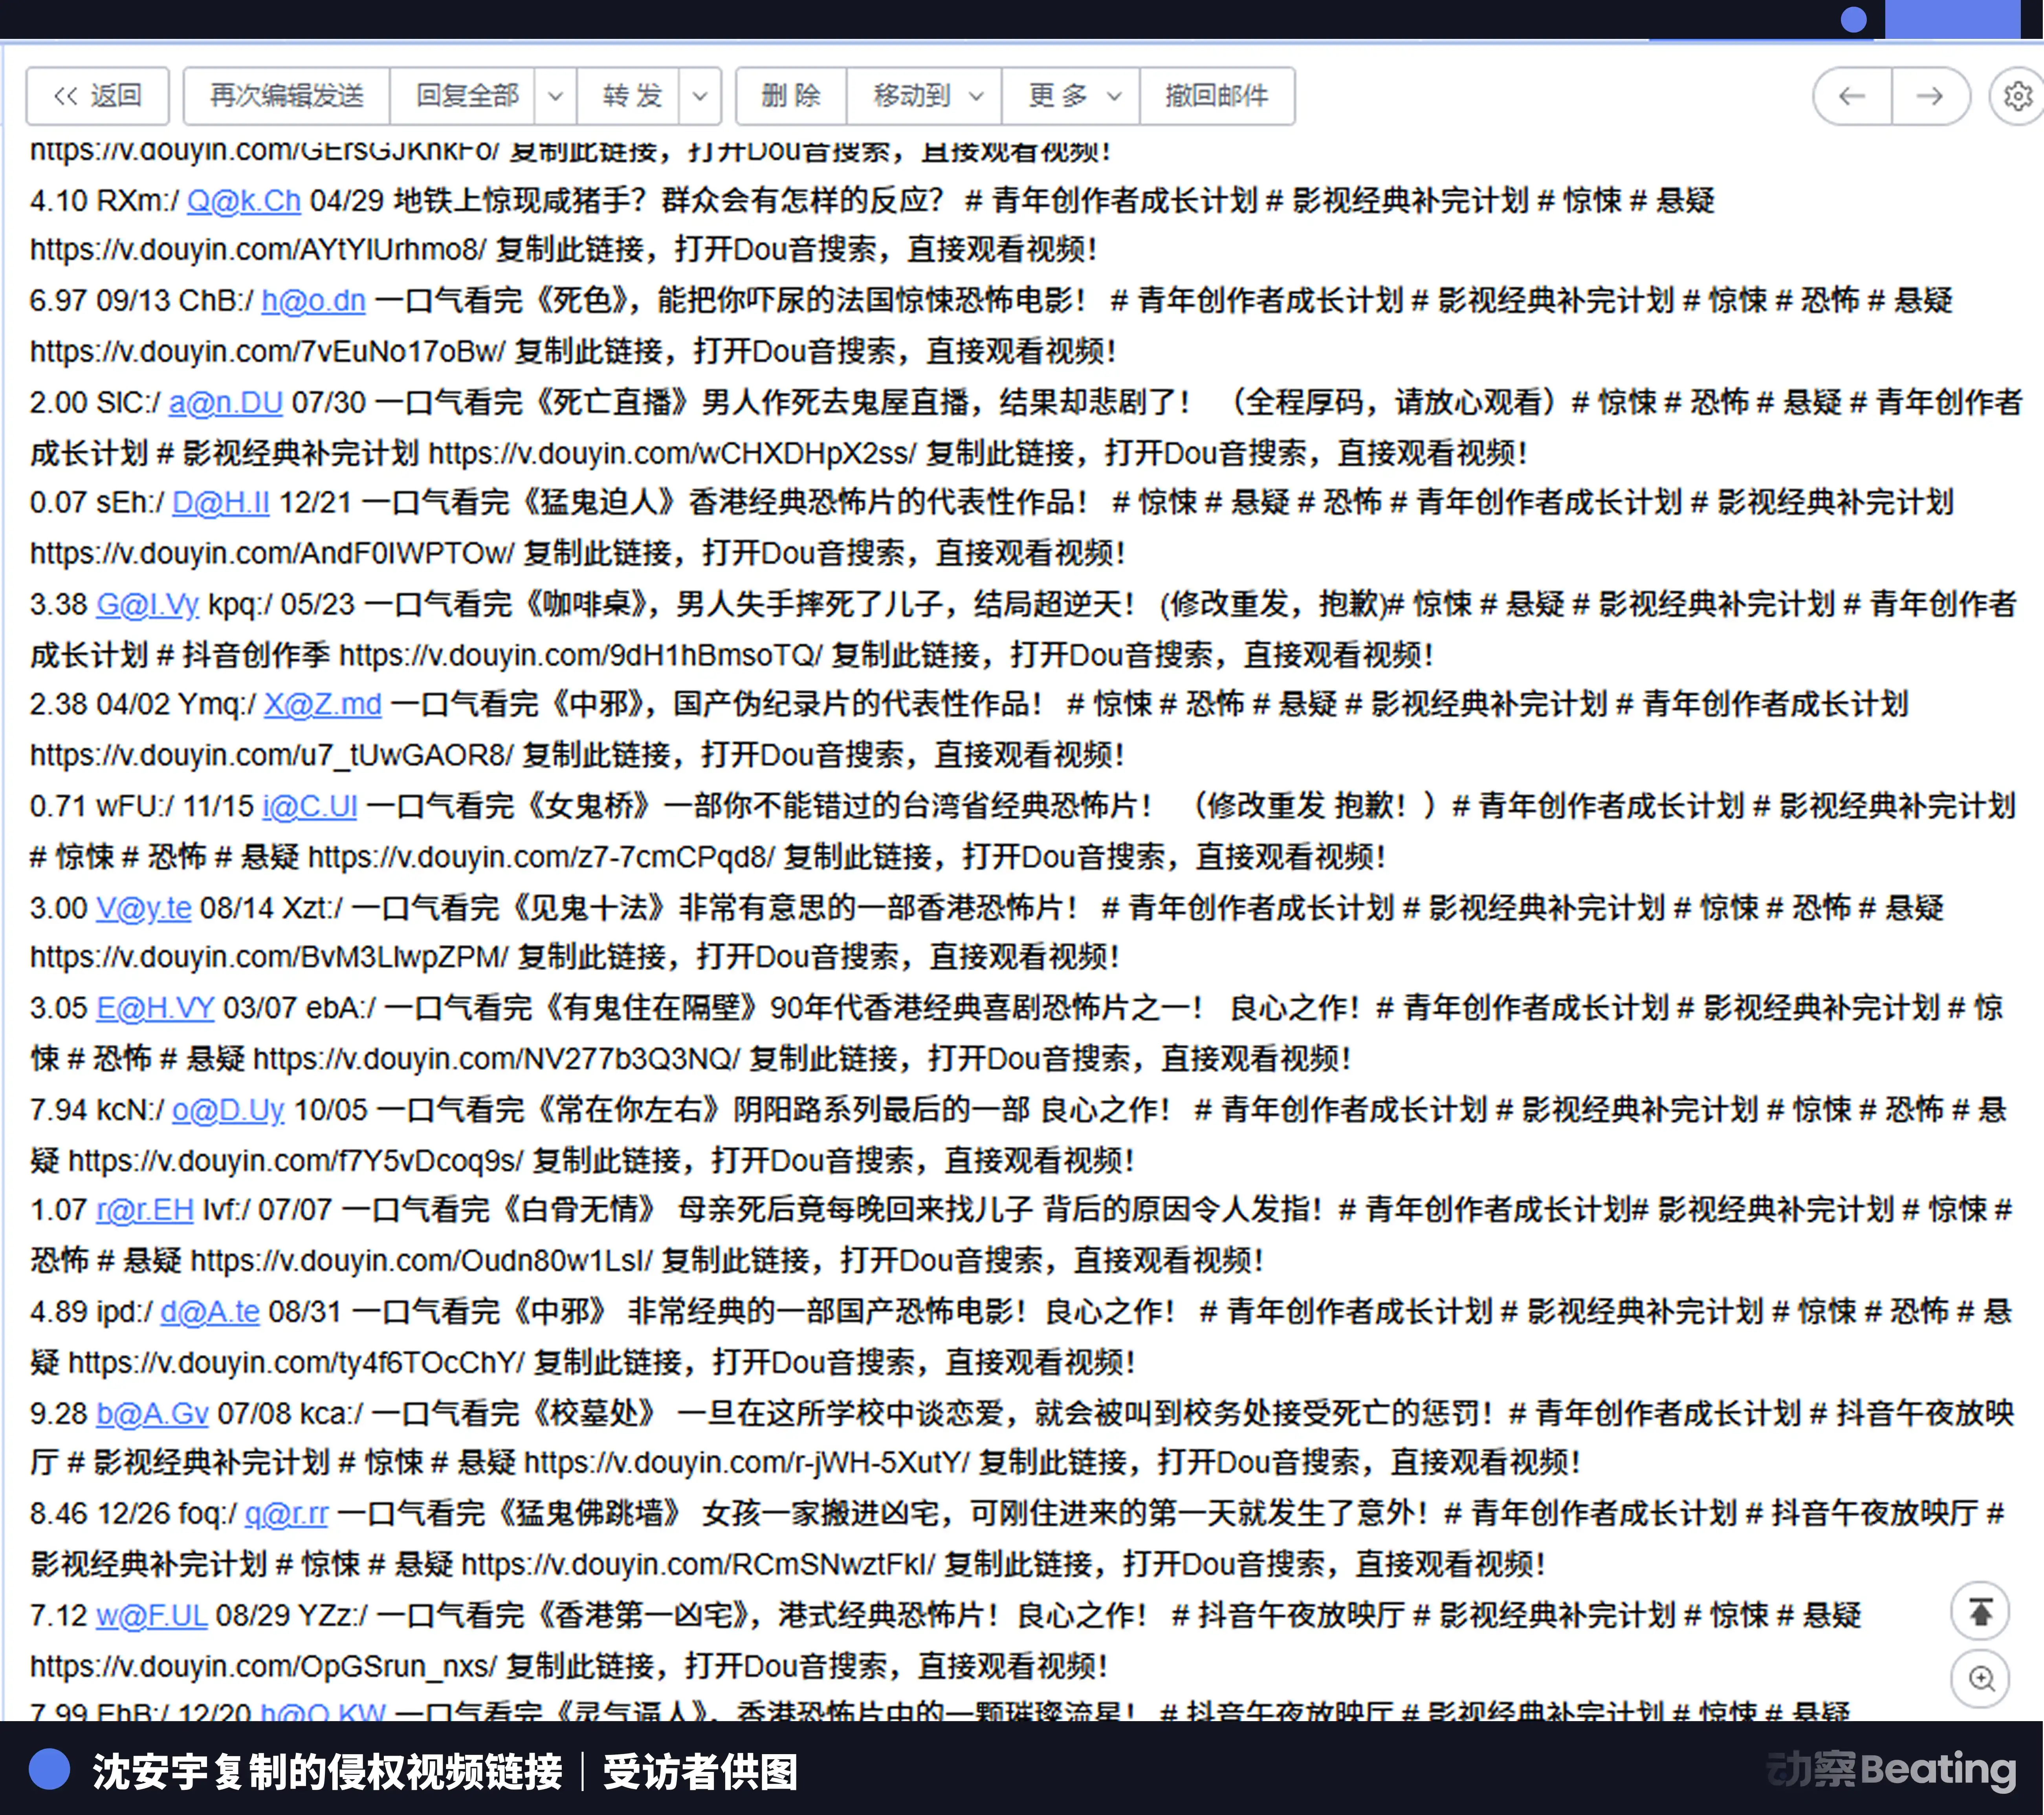Jump to top with the scroll-to-top icon

1980,1611
